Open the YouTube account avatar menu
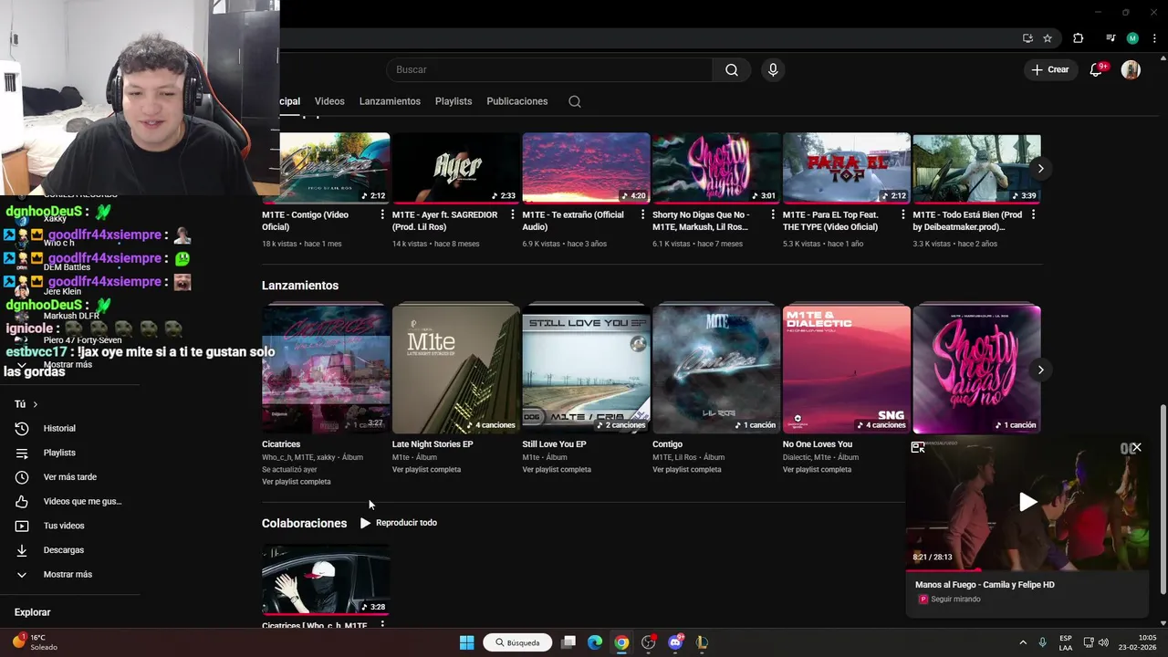This screenshot has height=657, width=1168. pos(1131,70)
